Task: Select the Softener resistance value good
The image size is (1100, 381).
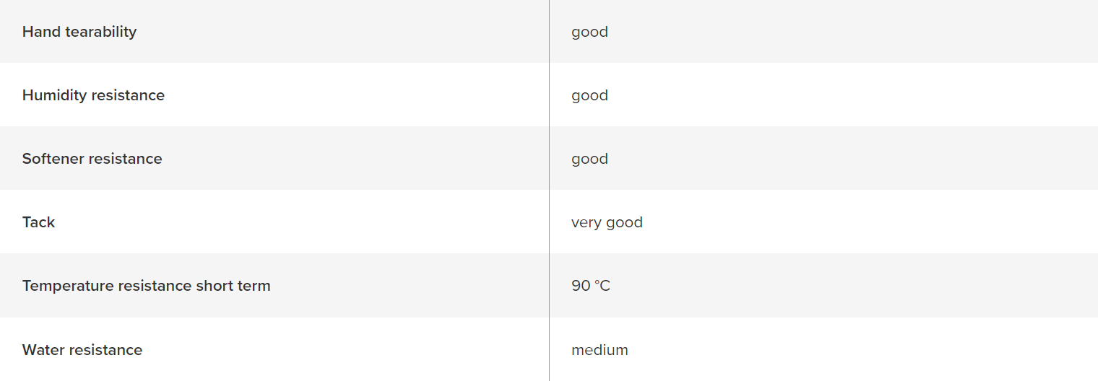Action: point(589,159)
